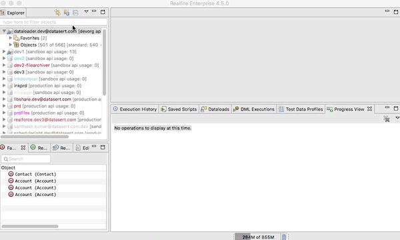Click the Objects grid icon in tree
This screenshot has width=400, height=240.
[16, 45]
